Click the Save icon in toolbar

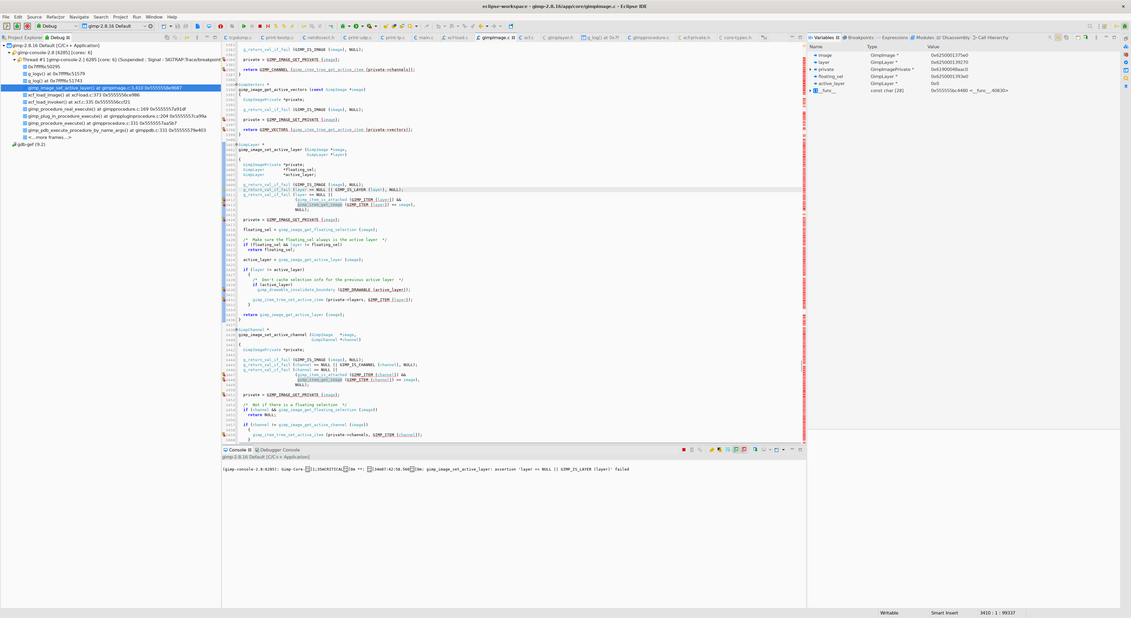177,26
